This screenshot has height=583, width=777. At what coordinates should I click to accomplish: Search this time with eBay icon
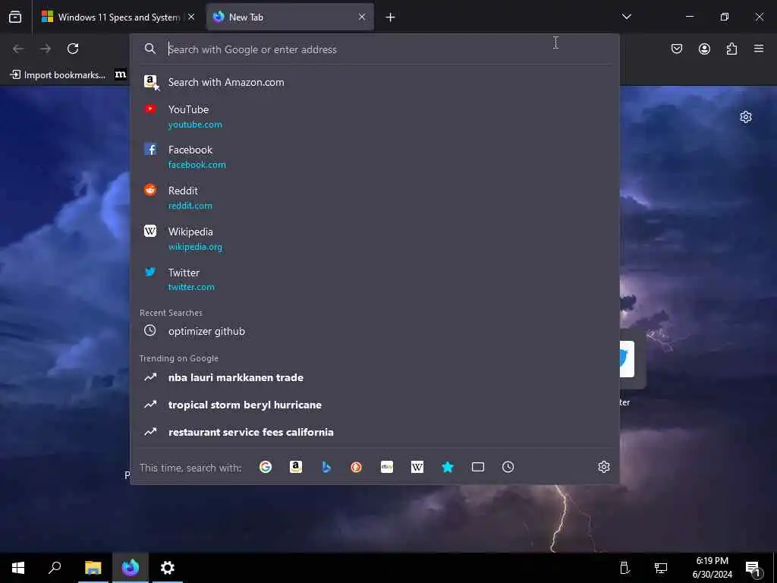tap(387, 467)
